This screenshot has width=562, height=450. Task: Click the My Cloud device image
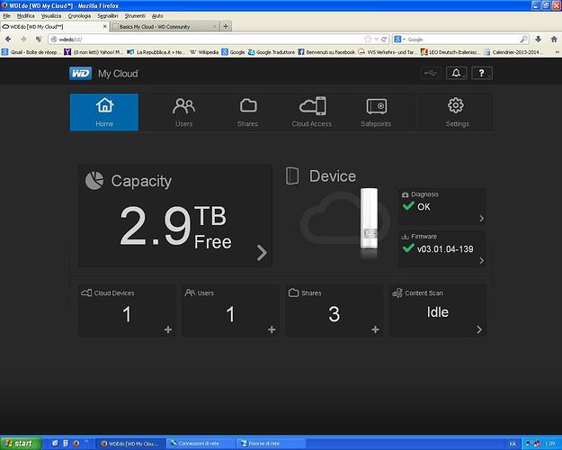(370, 219)
